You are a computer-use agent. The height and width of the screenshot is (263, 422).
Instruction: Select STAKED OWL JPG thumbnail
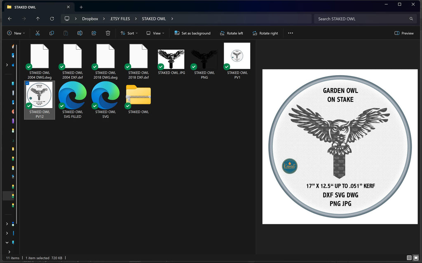point(171,59)
